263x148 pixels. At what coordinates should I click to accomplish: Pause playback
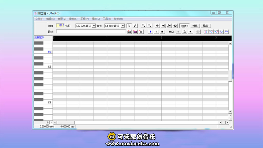click(x=156, y=32)
